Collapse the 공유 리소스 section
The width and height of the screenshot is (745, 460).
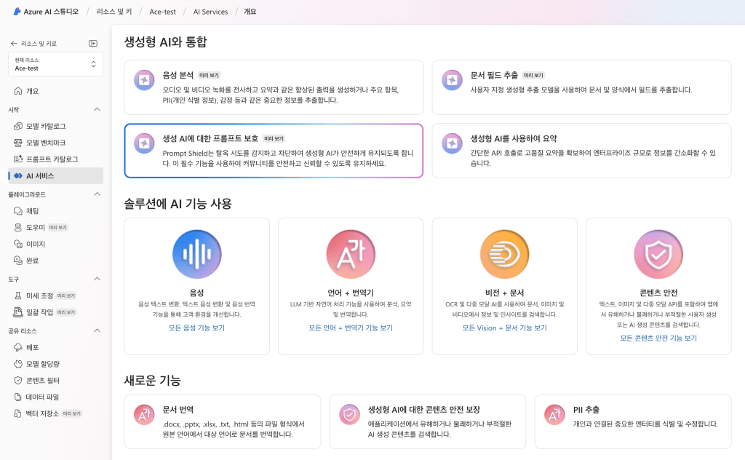pyautogui.click(x=97, y=330)
